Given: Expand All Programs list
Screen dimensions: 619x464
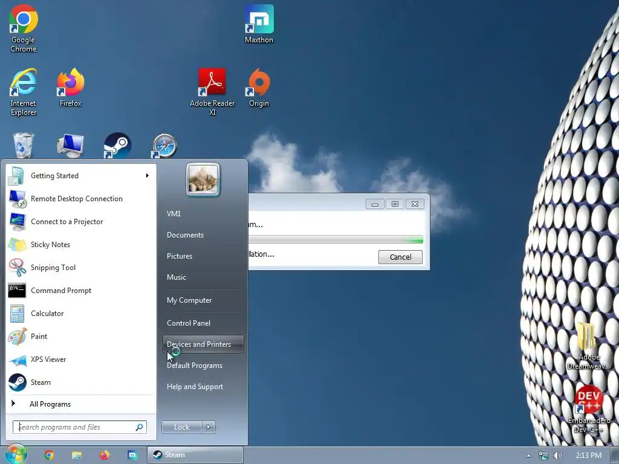Looking at the screenshot, I should pos(79,404).
